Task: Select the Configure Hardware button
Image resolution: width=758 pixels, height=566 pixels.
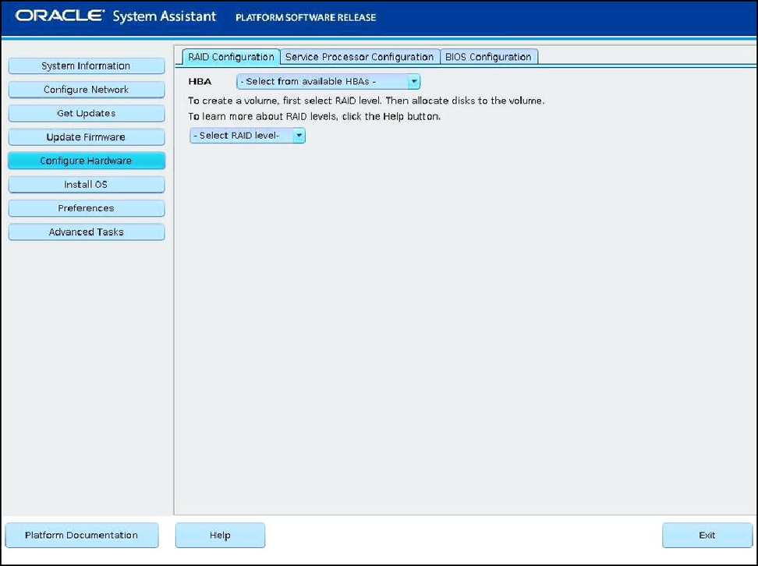Action: pyautogui.click(x=86, y=161)
